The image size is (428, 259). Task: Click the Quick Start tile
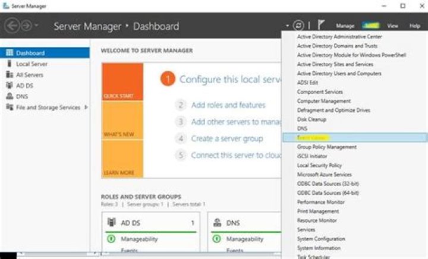[x=122, y=82]
